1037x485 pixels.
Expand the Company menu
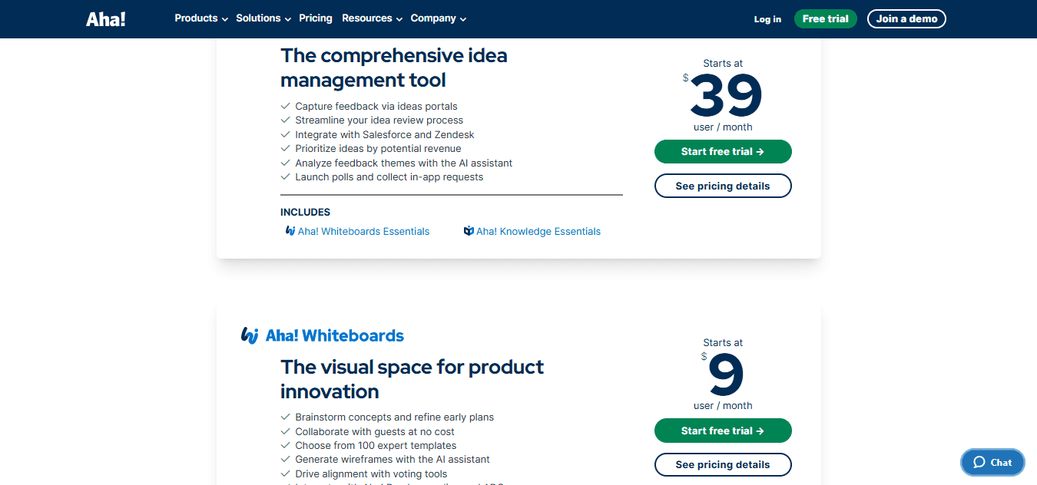pos(438,18)
